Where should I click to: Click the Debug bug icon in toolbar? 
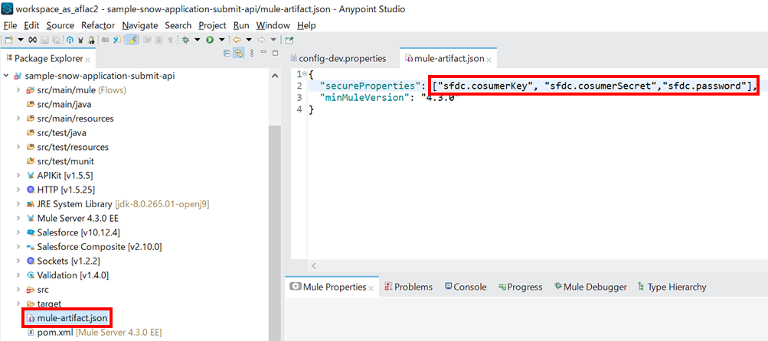[x=185, y=40]
